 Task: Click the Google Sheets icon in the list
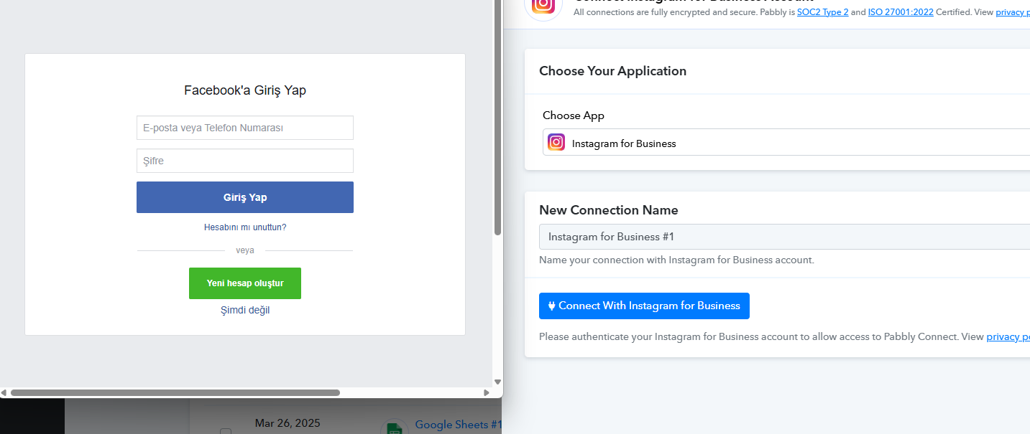(x=395, y=428)
